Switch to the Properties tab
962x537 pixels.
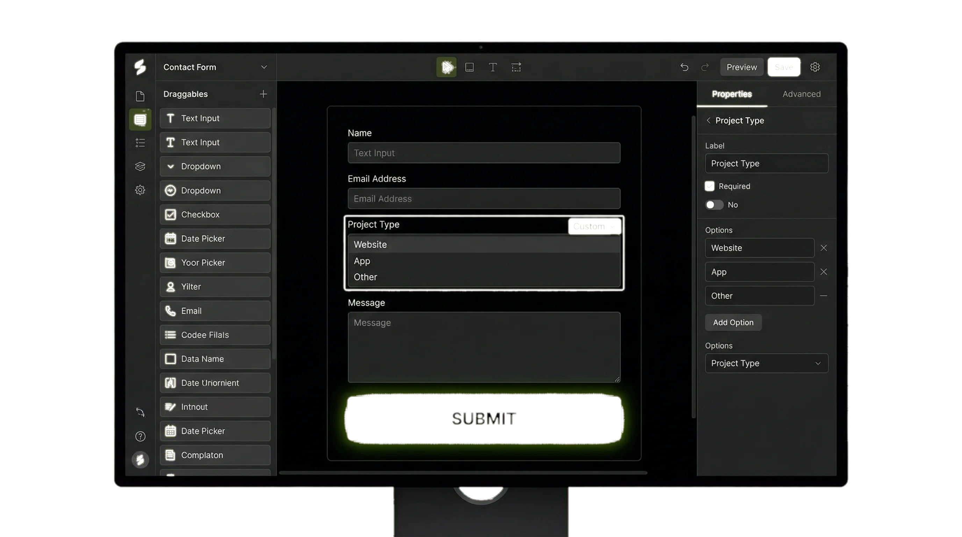coord(732,94)
